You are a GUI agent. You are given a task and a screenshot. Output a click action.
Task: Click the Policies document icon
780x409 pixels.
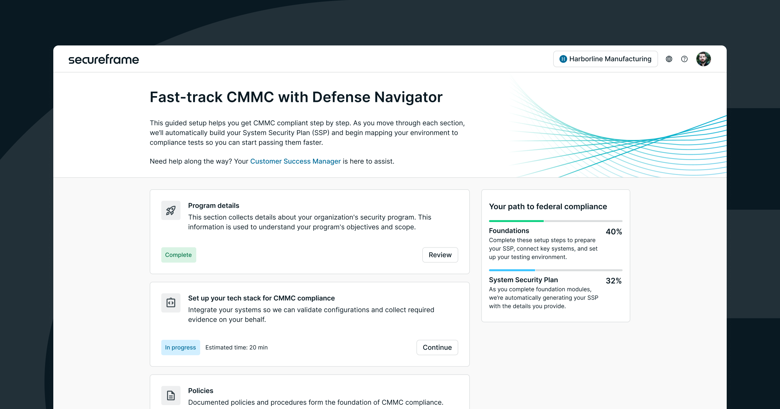click(171, 395)
